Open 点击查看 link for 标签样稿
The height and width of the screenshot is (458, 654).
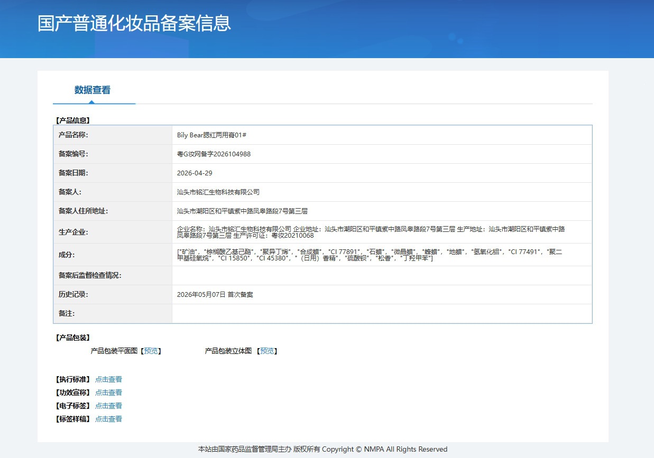click(x=108, y=419)
